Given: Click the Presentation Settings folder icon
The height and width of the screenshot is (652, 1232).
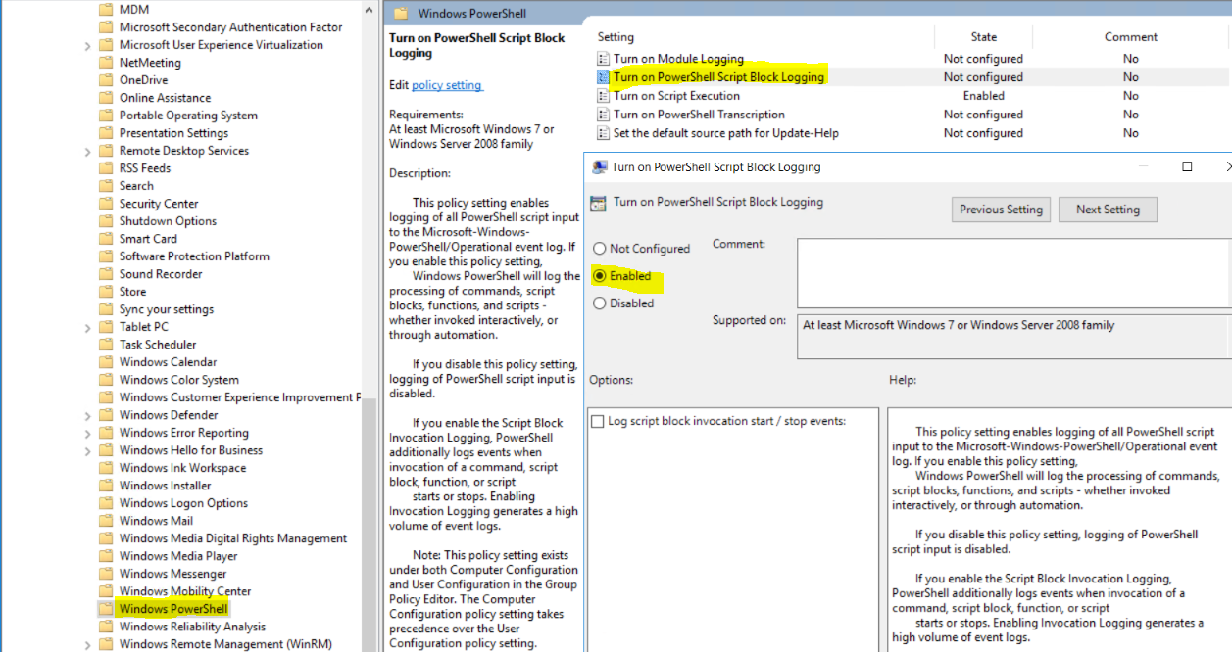Looking at the screenshot, I should point(106,133).
